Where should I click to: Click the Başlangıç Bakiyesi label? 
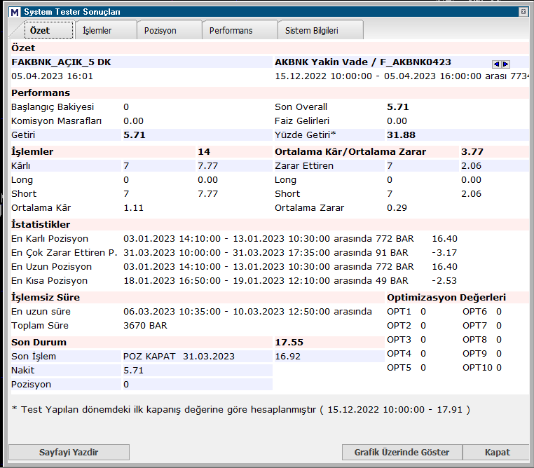coord(53,107)
